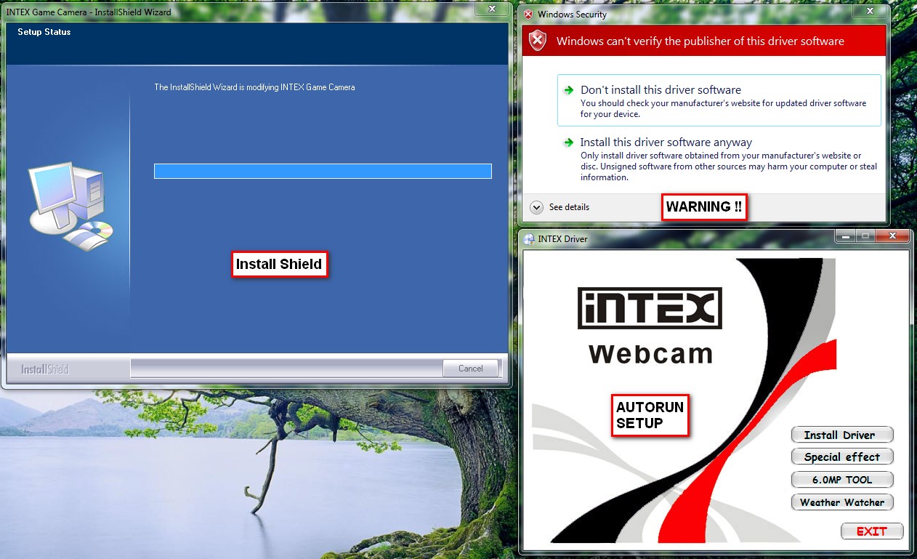The width and height of the screenshot is (917, 559).
Task: Click the Webcam text in INTEX Driver
Action: [x=651, y=353]
